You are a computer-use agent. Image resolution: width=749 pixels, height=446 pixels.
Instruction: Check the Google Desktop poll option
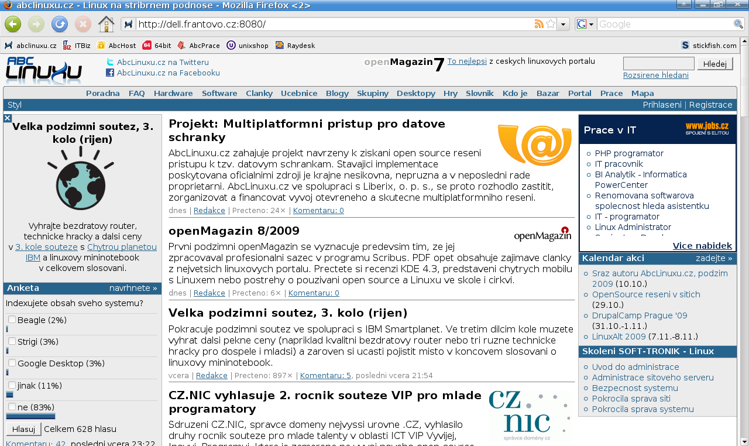click(x=12, y=362)
